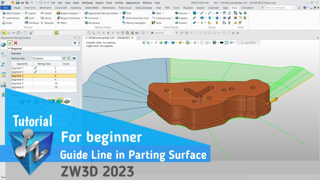Toggle the filter icon in selection toolbar
Screen dimensions: 320x180
pyautogui.click(x=31, y=33)
